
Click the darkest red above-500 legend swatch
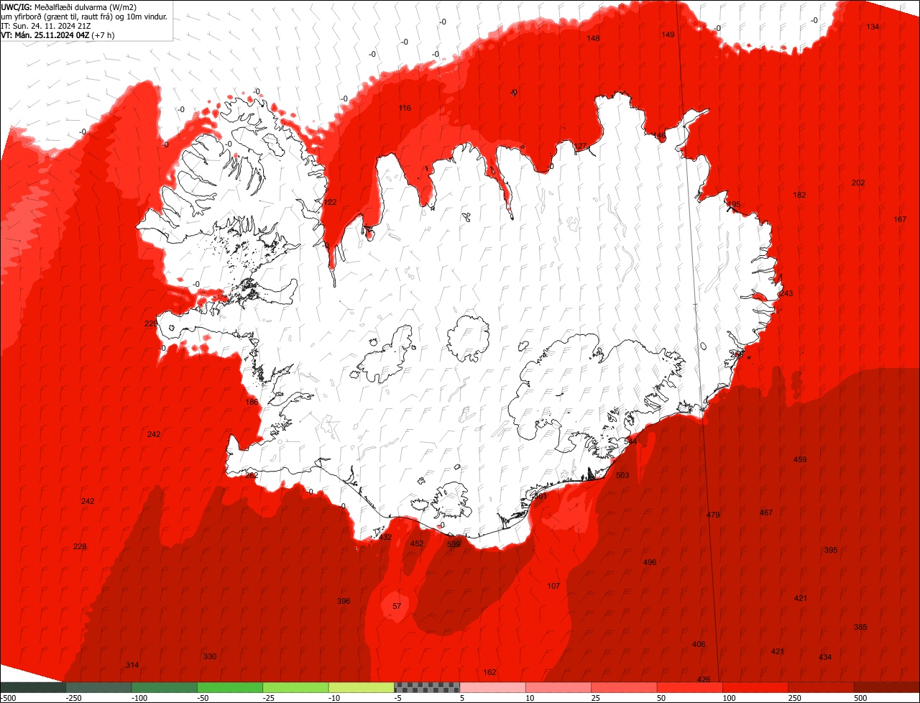click(x=887, y=687)
